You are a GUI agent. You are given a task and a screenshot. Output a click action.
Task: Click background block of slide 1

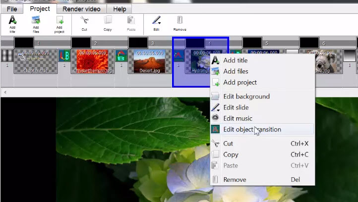pos(24,43)
